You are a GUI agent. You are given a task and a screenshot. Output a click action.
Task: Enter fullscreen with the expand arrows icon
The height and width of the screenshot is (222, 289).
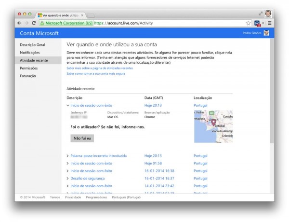tap(261, 14)
